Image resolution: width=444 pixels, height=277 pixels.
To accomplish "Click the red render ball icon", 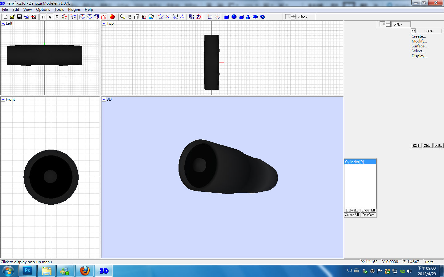I will pos(112,17).
